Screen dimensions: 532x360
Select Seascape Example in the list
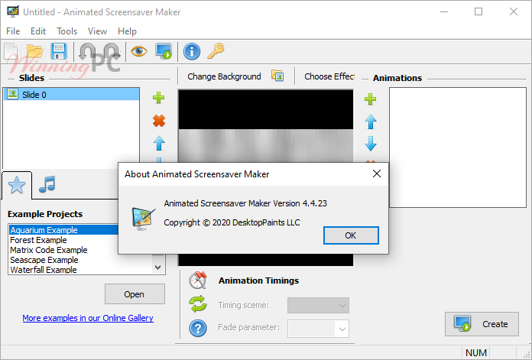(x=44, y=260)
